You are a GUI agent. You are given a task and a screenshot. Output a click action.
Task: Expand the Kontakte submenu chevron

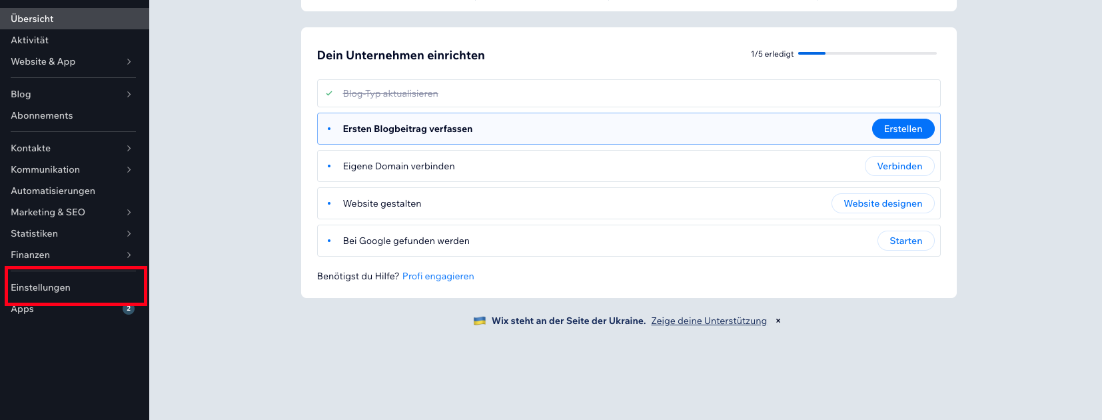[129, 148]
